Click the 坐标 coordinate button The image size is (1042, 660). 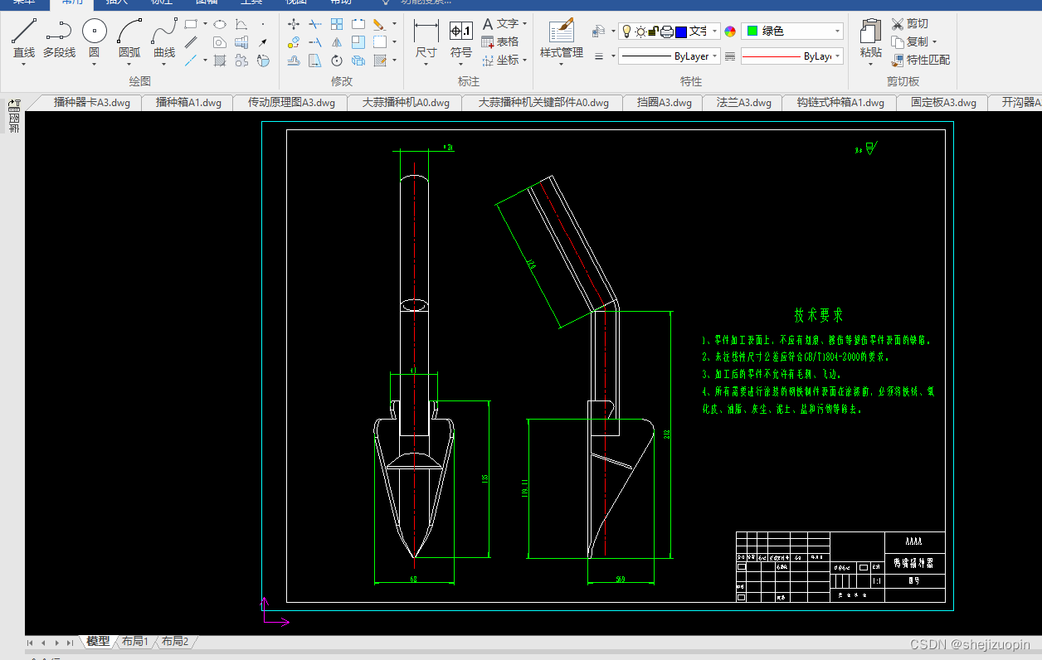pos(500,60)
